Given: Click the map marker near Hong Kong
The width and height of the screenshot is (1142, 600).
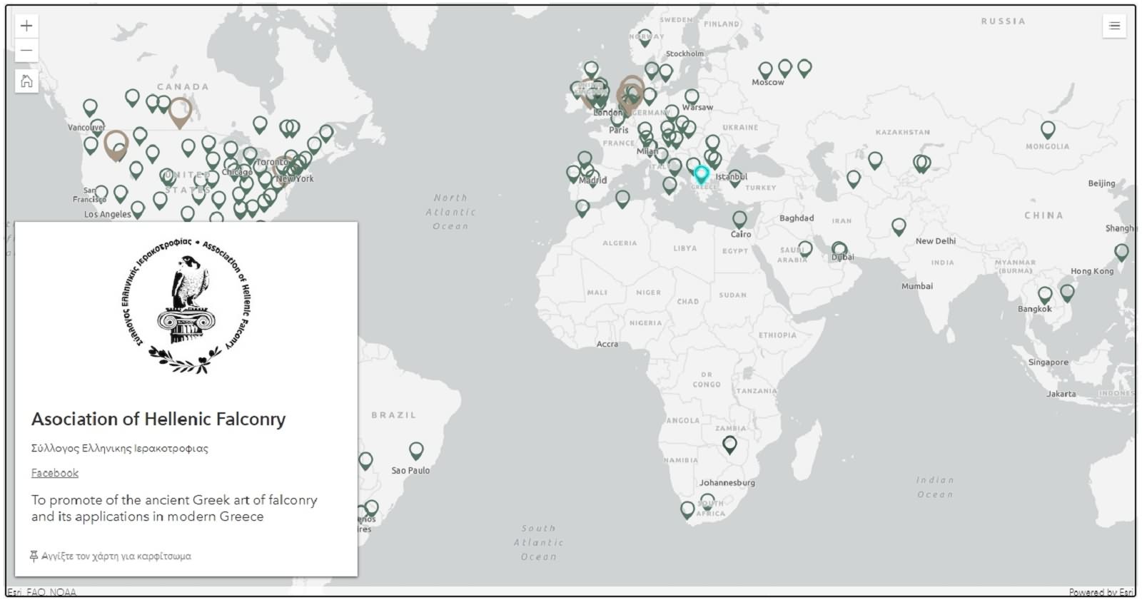Looking at the screenshot, I should [1121, 251].
